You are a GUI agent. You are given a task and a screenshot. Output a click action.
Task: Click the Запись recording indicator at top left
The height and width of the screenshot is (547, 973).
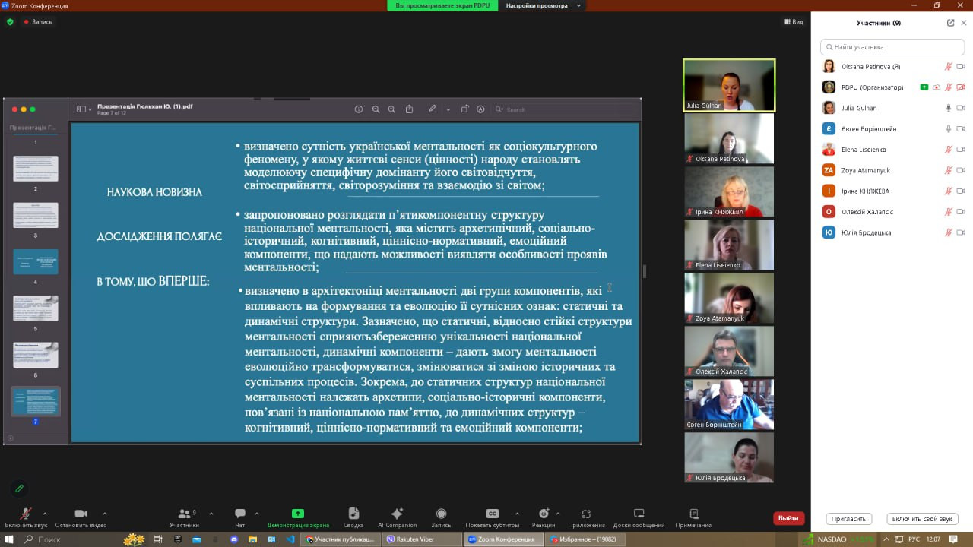[38, 22]
